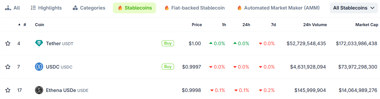Click the Buy button for Tether

pyautogui.click(x=168, y=43)
